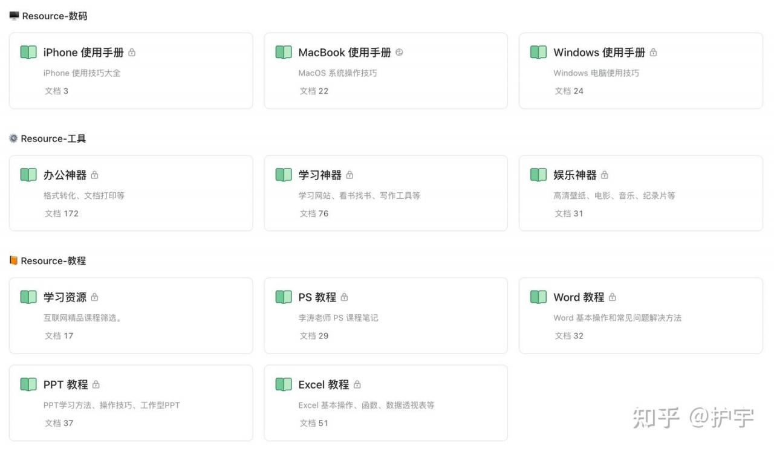
Task: Click the 文档 3 count on iPhone card
Action: (x=57, y=91)
